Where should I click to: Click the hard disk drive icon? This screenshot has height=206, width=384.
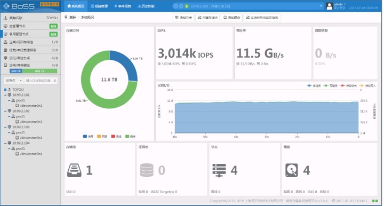[x=291, y=170]
